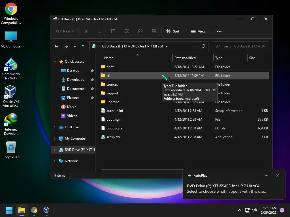The width and height of the screenshot is (290, 217).
Task: Select My Computer desktop icon
Action: point(11,40)
